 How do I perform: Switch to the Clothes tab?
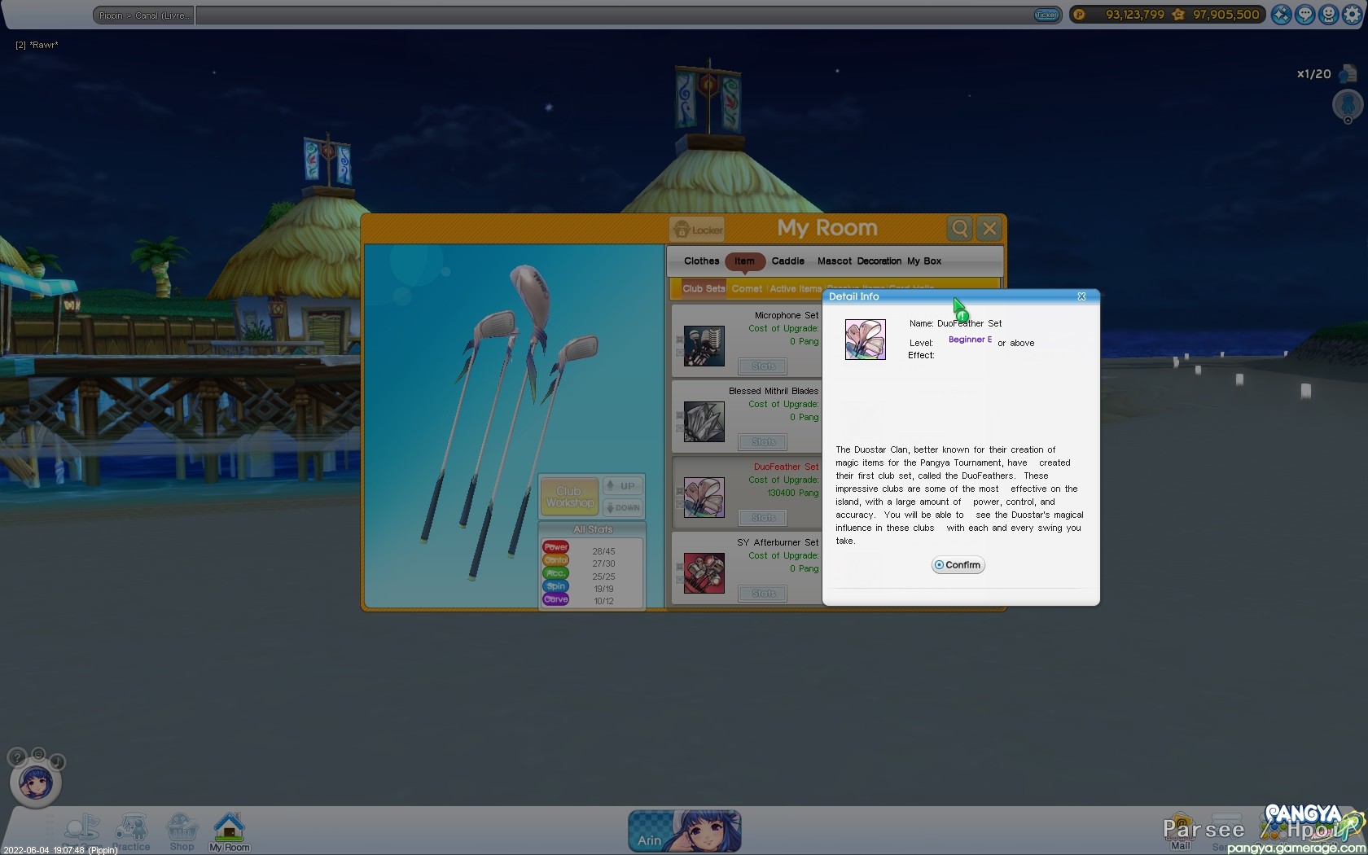(x=701, y=261)
